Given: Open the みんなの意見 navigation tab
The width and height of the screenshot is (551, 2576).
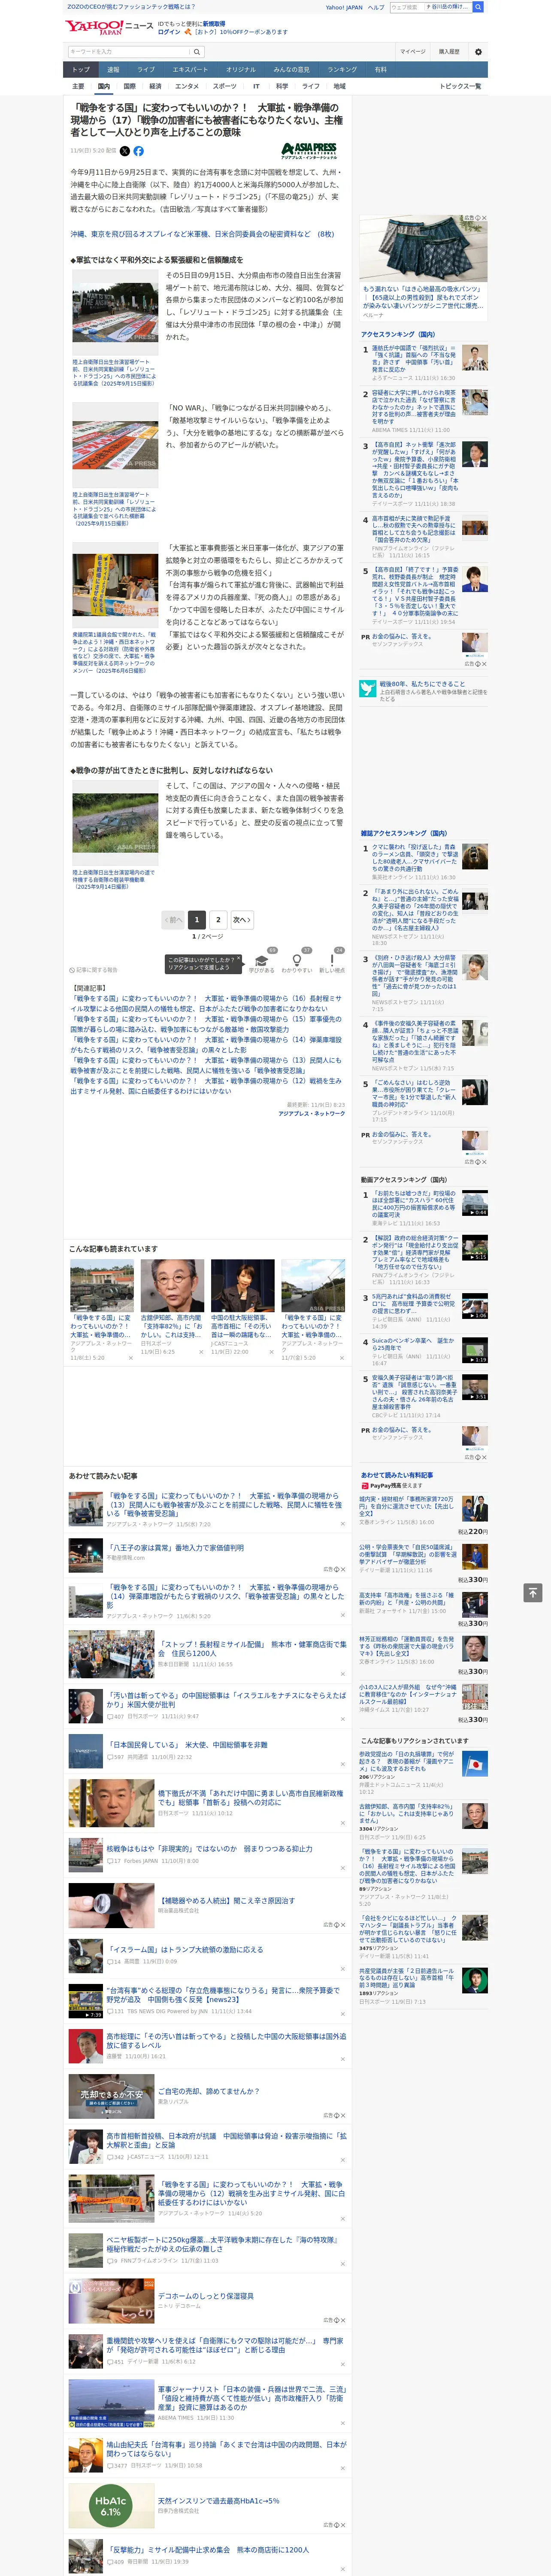Looking at the screenshot, I should [x=292, y=70].
